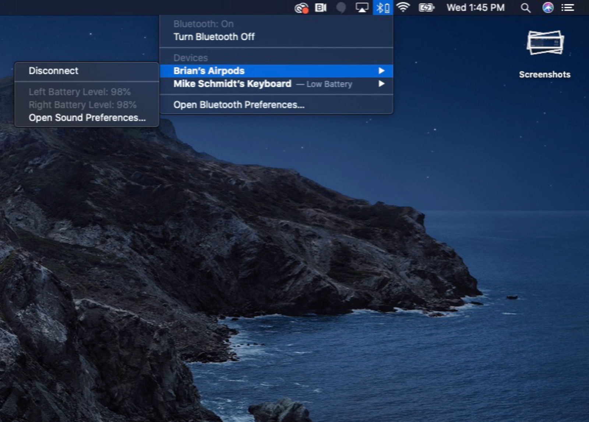Launch Siri from the menu bar

click(548, 7)
